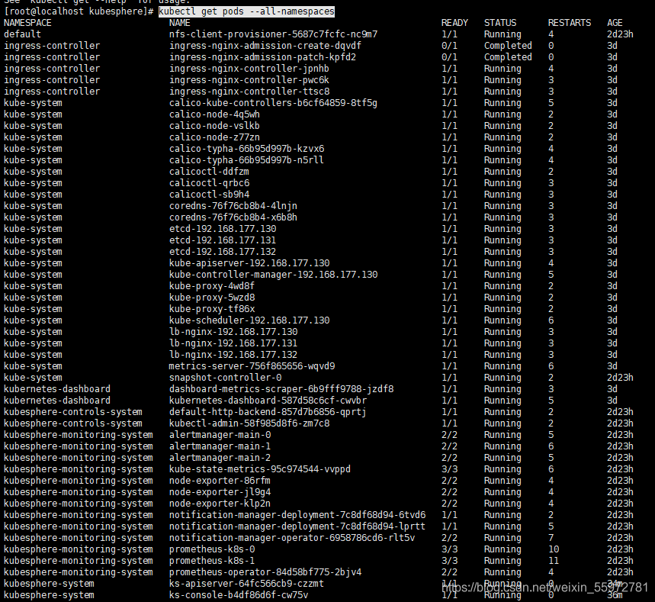Viewport: 655px width, 602px height.
Task: Click pod node-exporter-jl9g4
Action: click(220, 492)
